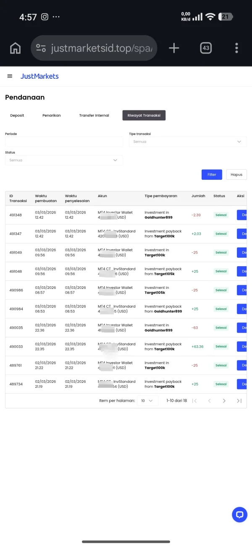Expand the Status filter dropdown
The height and width of the screenshot is (547, 252).
64,160
